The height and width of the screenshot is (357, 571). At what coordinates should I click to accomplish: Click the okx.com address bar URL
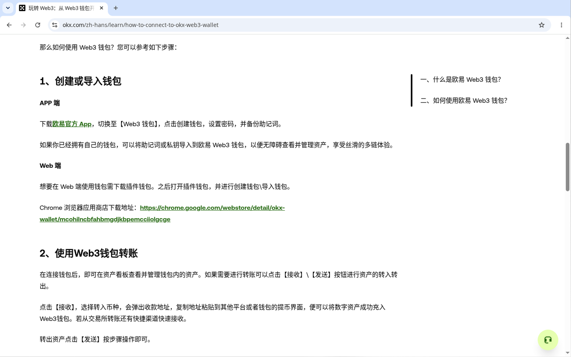pyautogui.click(x=141, y=25)
